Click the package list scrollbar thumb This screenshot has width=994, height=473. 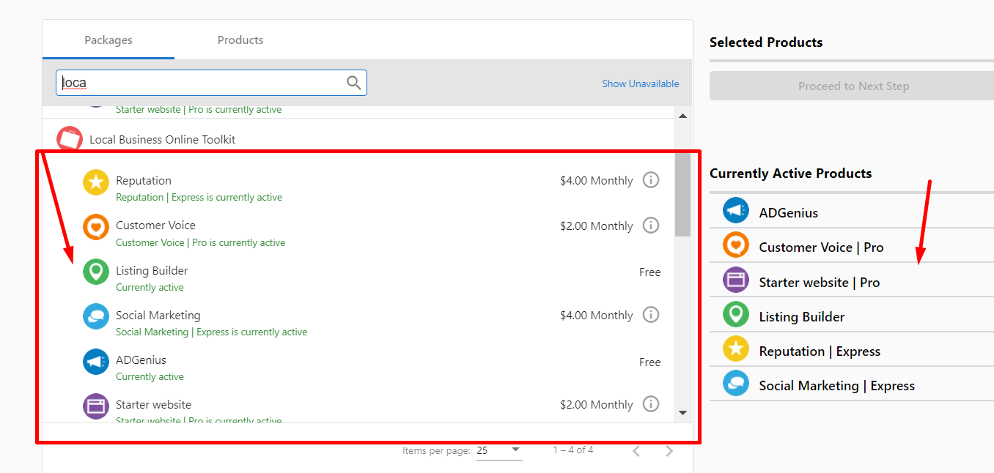tap(682, 195)
